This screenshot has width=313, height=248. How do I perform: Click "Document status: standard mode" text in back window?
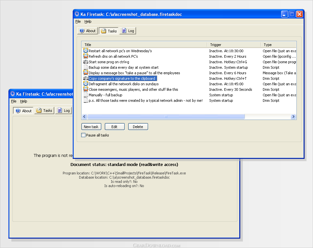point(124,164)
